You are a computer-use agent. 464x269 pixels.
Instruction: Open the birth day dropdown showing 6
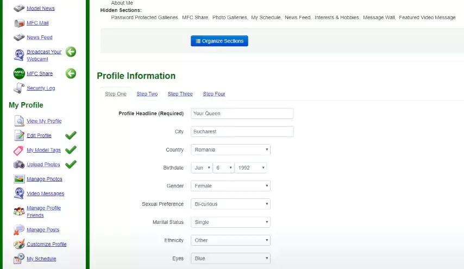(x=223, y=168)
